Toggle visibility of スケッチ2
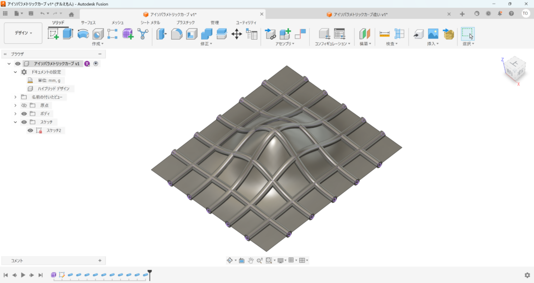The height and width of the screenshot is (283, 534). (x=30, y=130)
